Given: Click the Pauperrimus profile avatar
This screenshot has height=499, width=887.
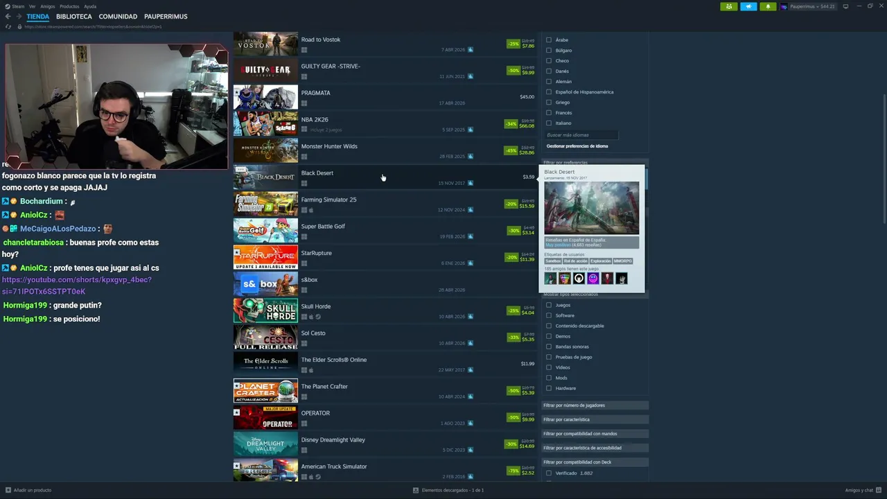Looking at the screenshot, I should pyautogui.click(x=784, y=6).
